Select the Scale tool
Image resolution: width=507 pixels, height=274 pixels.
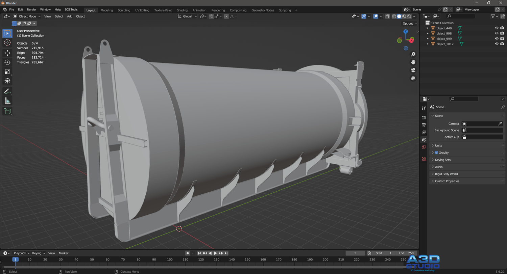click(x=7, y=72)
